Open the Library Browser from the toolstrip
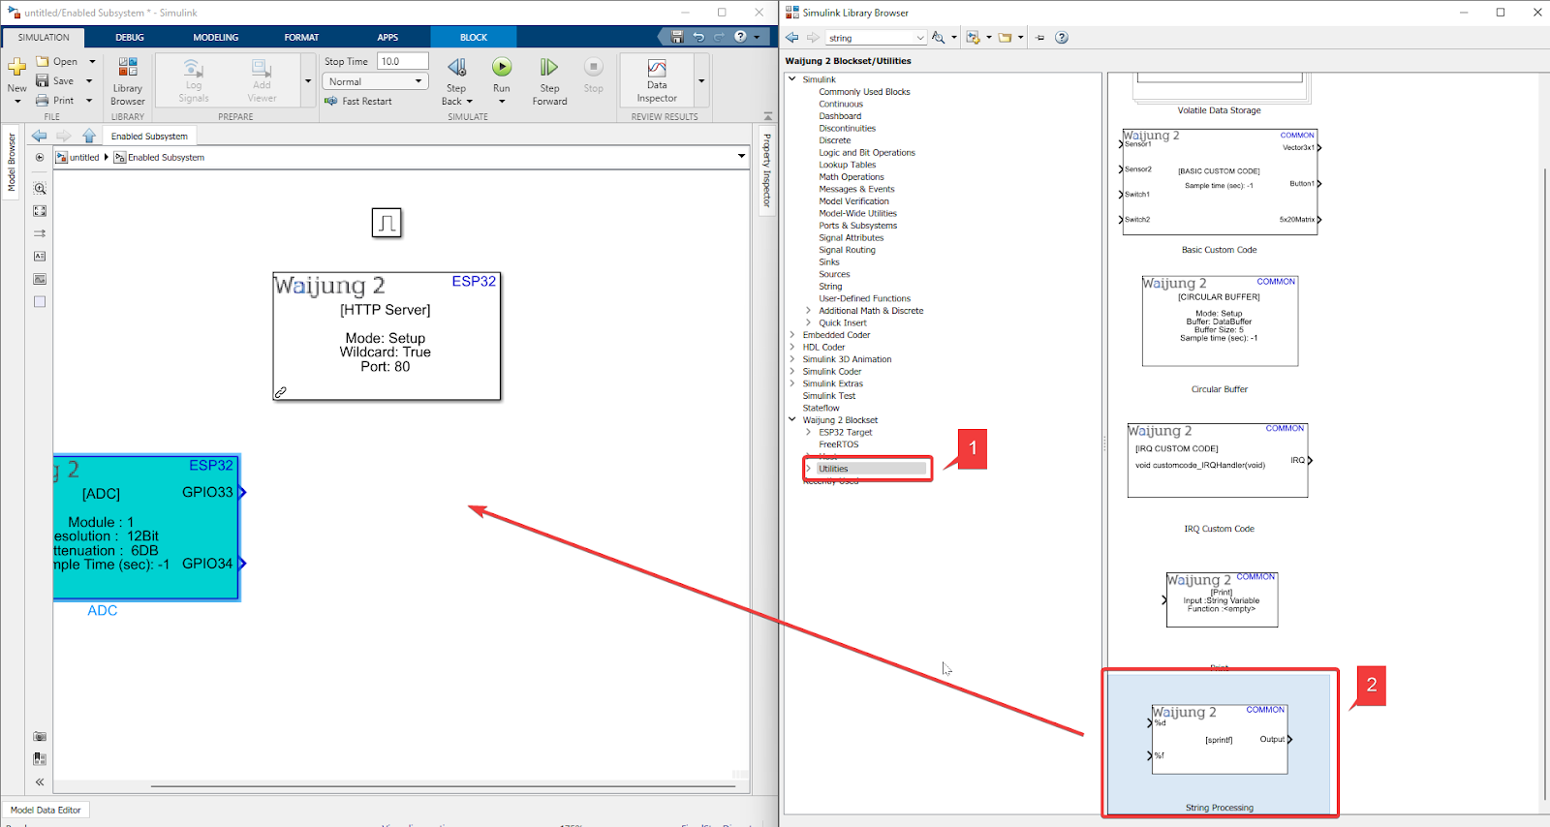The width and height of the screenshot is (1550, 827). (127, 80)
